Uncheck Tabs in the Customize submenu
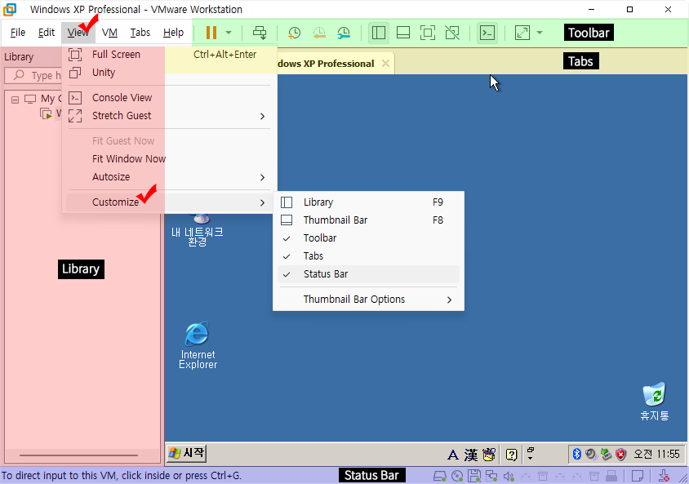 (368, 256)
